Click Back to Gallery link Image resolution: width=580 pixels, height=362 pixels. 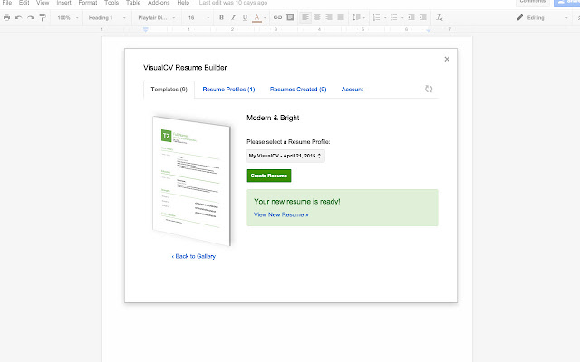[x=193, y=256]
